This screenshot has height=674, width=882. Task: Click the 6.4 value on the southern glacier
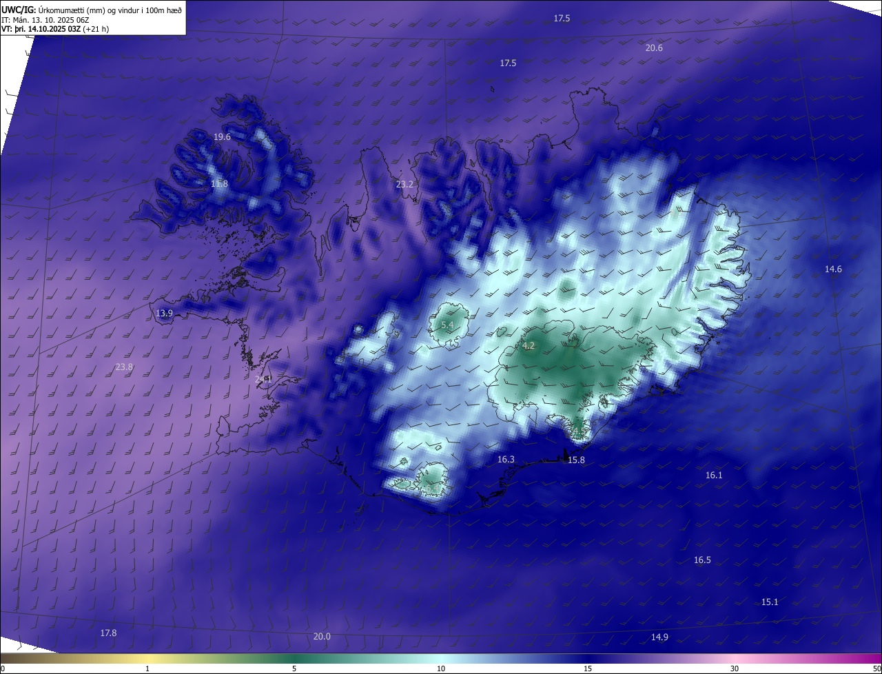point(432,489)
